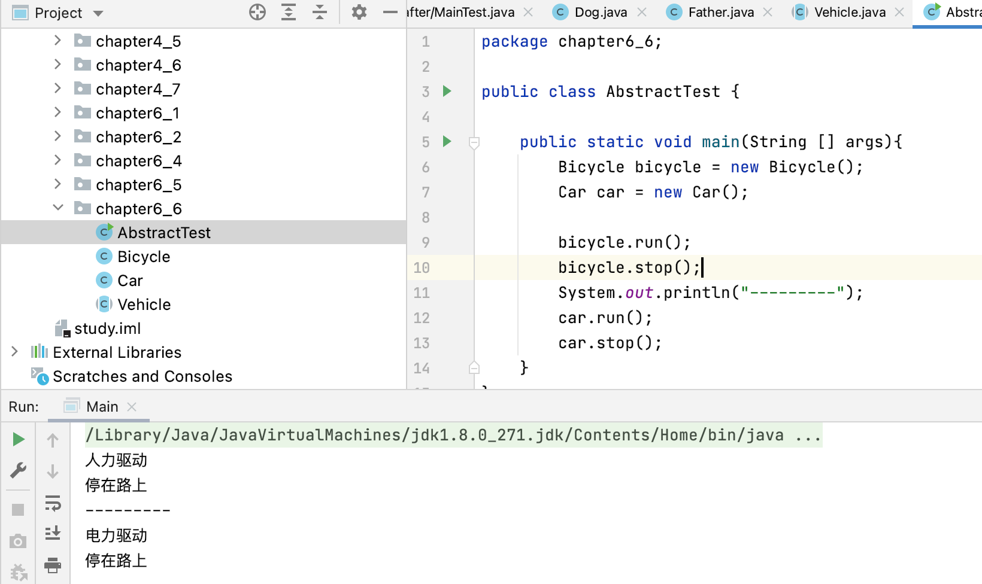Click the camera dump threads icon

pos(18,542)
